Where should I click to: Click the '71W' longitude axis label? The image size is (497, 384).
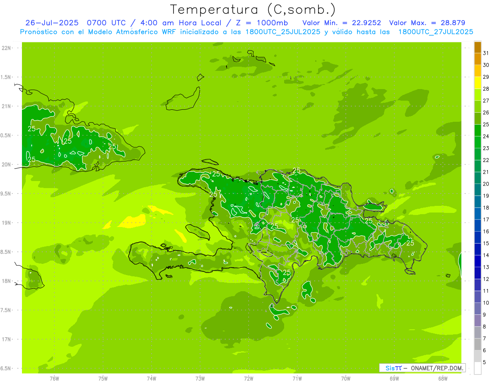pyautogui.click(x=297, y=378)
